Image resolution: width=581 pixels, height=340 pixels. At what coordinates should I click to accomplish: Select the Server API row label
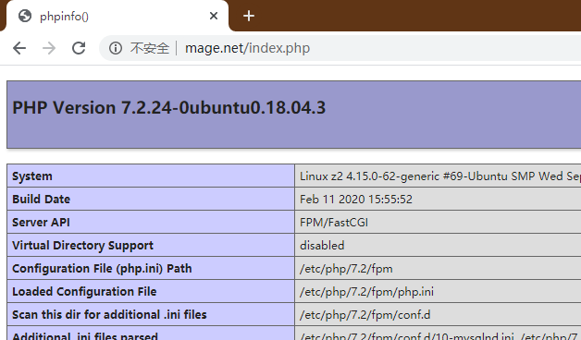[41, 223]
